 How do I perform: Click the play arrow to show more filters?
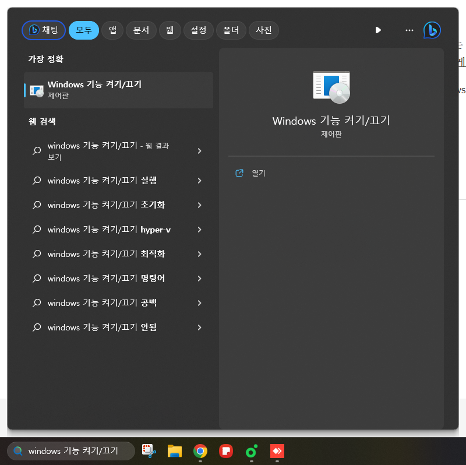click(x=378, y=30)
